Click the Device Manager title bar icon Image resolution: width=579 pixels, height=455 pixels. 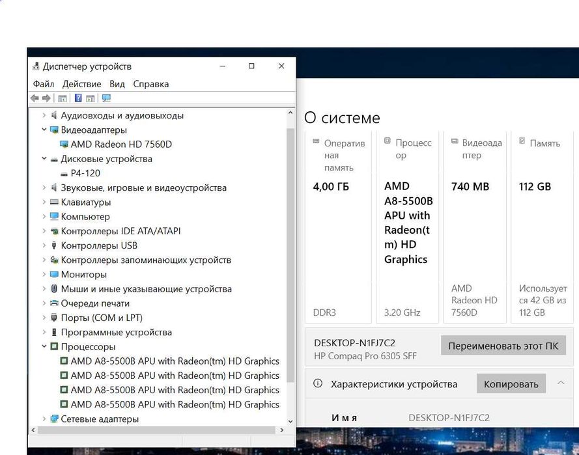click(x=36, y=66)
